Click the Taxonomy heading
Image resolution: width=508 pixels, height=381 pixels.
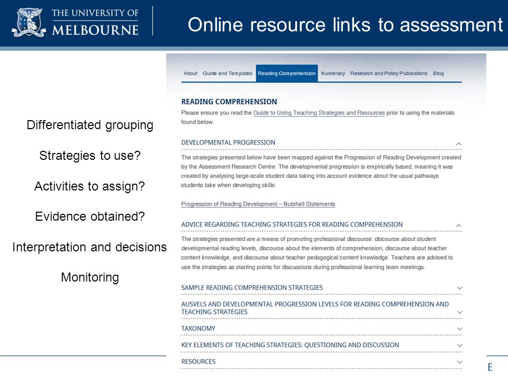click(198, 329)
